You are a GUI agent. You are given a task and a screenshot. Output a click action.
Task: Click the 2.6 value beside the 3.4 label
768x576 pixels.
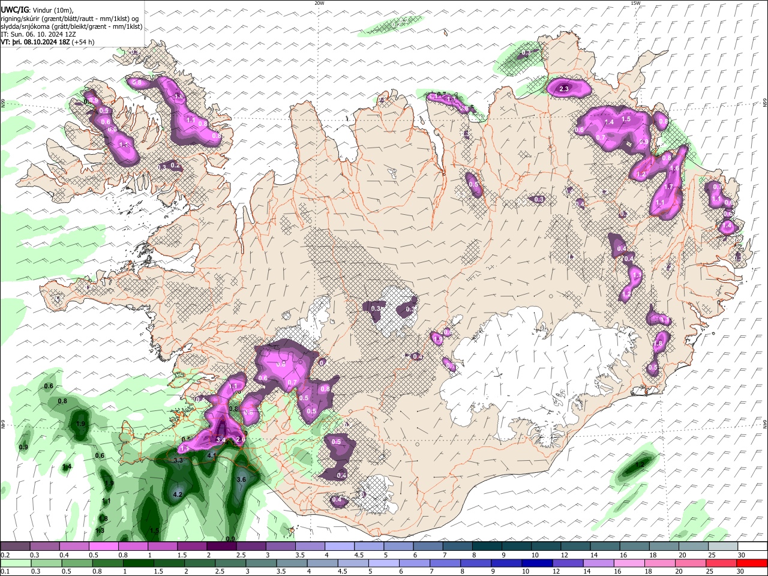pyautogui.click(x=241, y=439)
